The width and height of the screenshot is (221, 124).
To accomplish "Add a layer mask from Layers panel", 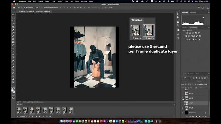I will point(193,116).
